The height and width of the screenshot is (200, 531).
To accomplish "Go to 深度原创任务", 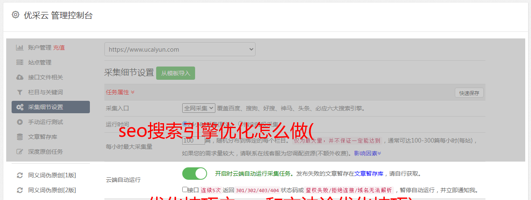I will [46, 152].
